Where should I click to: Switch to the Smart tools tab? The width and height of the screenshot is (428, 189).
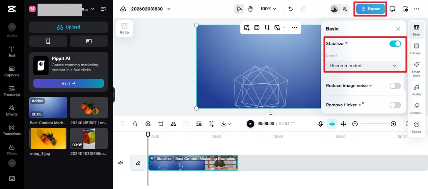click(x=416, y=69)
